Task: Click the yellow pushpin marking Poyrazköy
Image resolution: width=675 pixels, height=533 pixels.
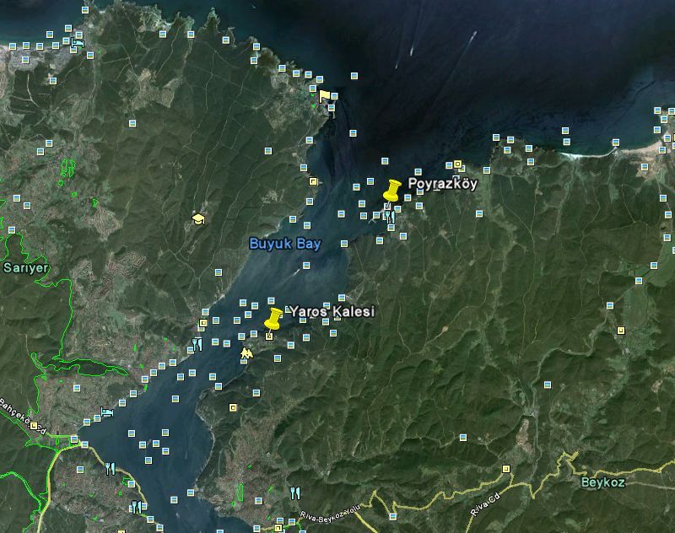Action: click(x=391, y=191)
